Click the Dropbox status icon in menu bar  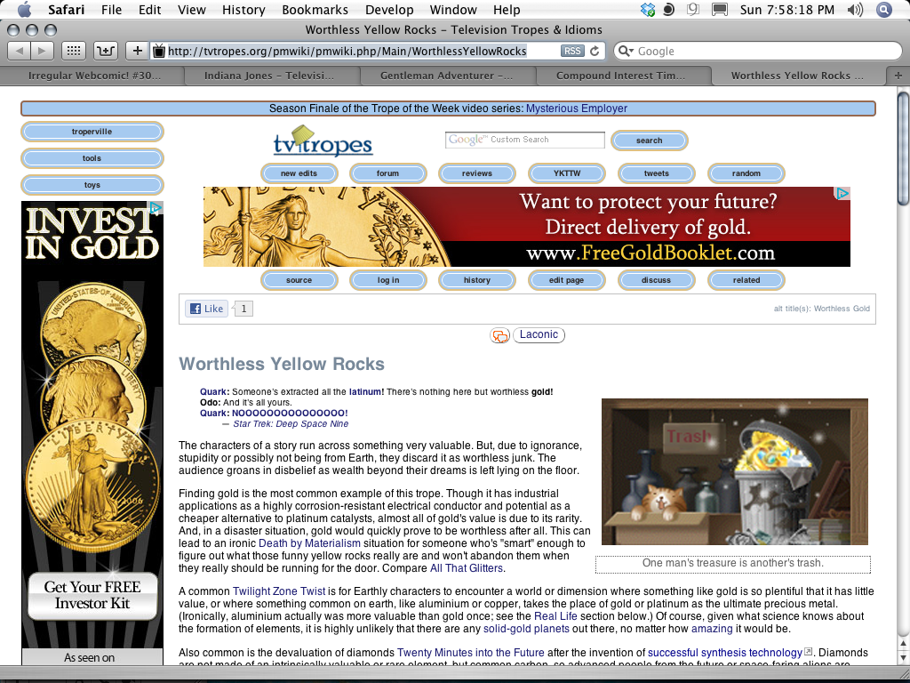pos(647,9)
